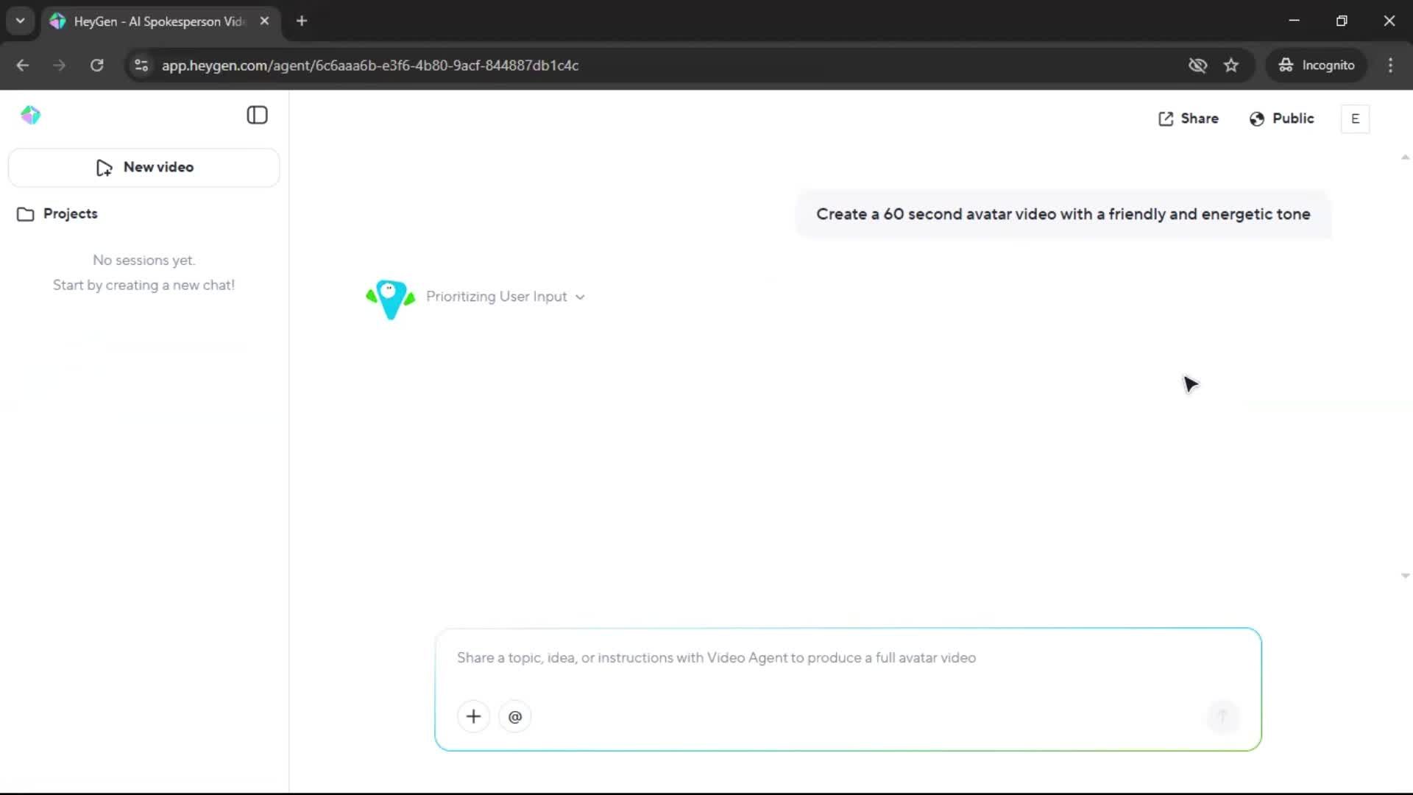
Task: Click the chat scrollbar down arrow
Action: coord(1405,576)
